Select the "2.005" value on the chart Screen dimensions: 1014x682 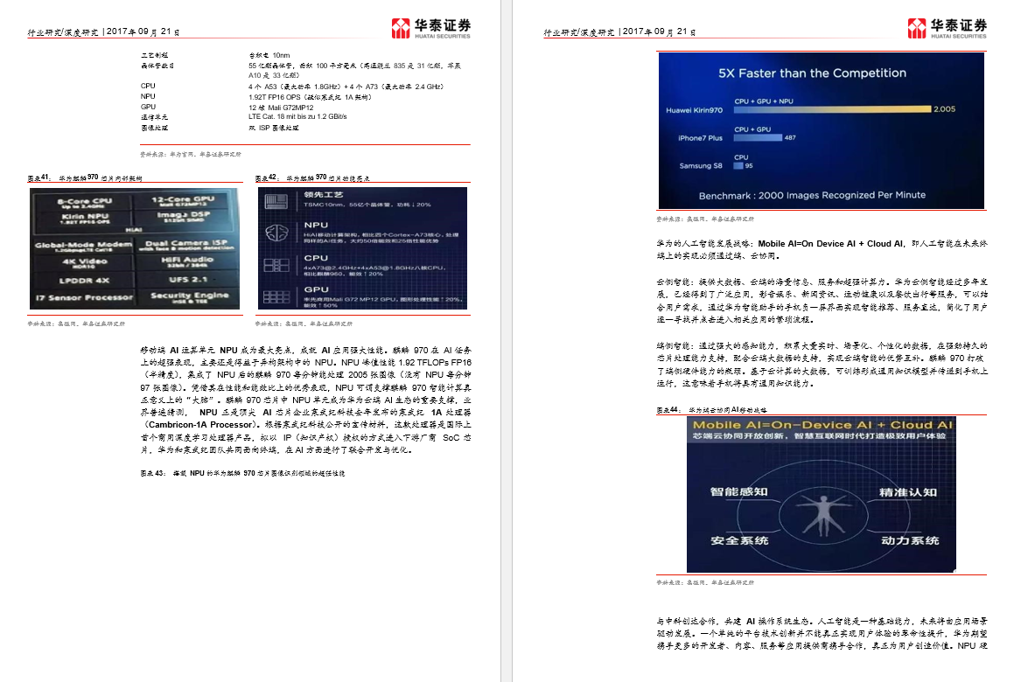(x=944, y=109)
